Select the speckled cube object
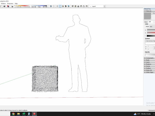The height and width of the screenshot is (116, 155). click(45, 79)
